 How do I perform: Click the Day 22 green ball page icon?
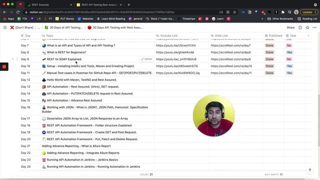pyautogui.click(x=44, y=153)
